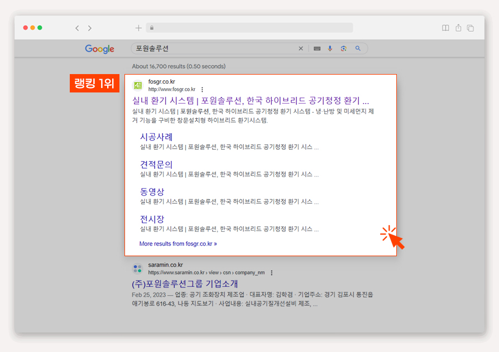Viewport: 499px width, 352px height.
Task: Click the saramin.co.kr site name
Action: 165,265
